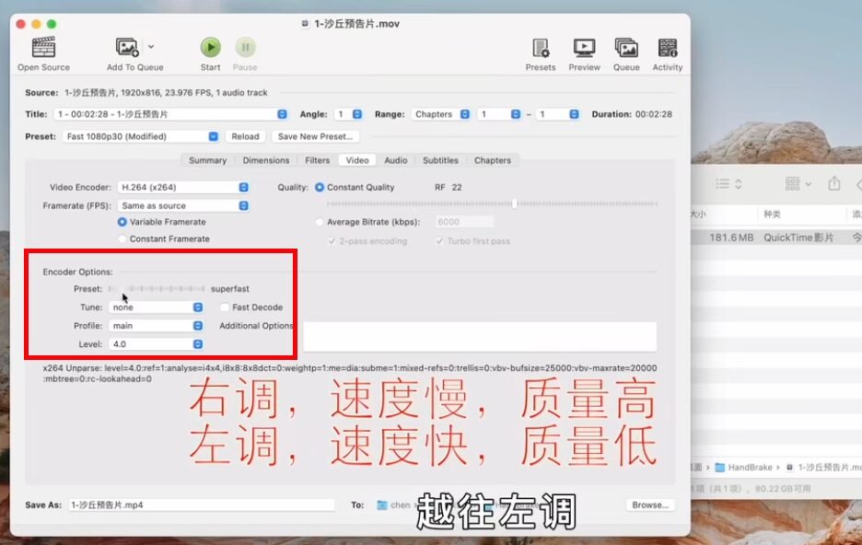Screen dimensions: 862x545
Task: Open the Activity log icon
Action: coord(668,48)
